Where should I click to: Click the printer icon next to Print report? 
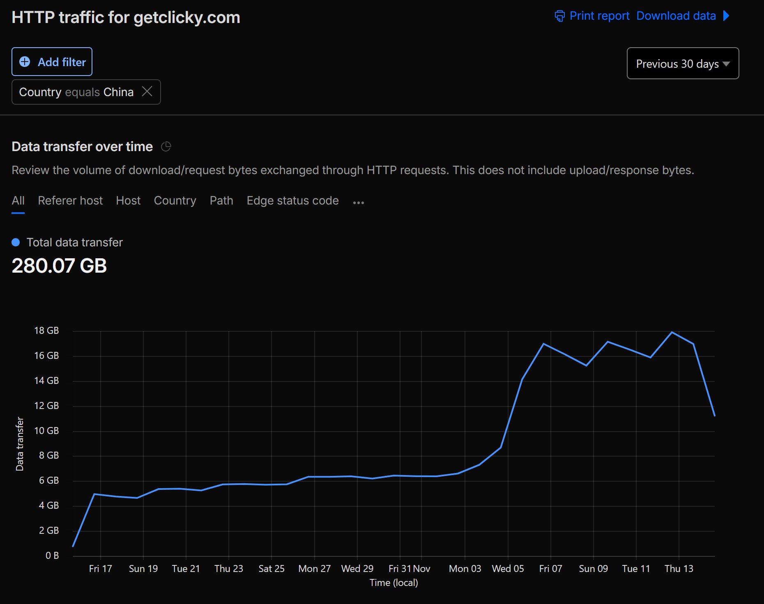point(559,16)
